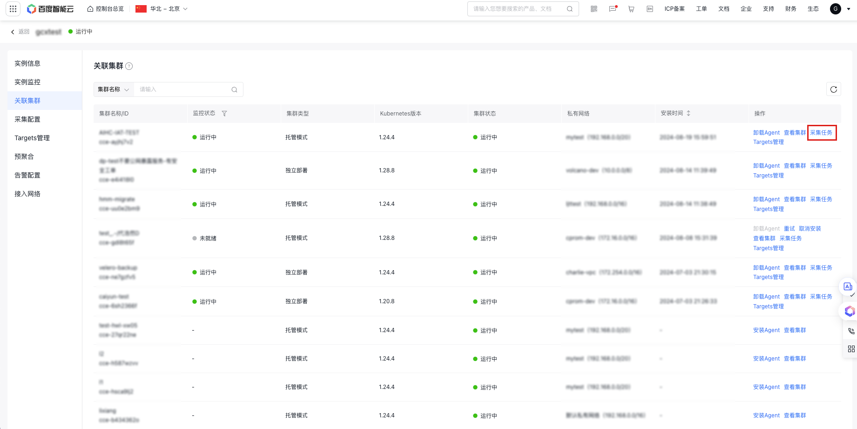Click 卸载Agent for the 1.20.8 cluster
Image resolution: width=857 pixels, height=429 pixels.
pyautogui.click(x=766, y=297)
